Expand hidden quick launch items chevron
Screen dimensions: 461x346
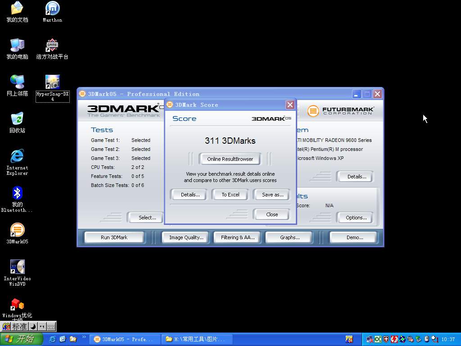coord(84,337)
